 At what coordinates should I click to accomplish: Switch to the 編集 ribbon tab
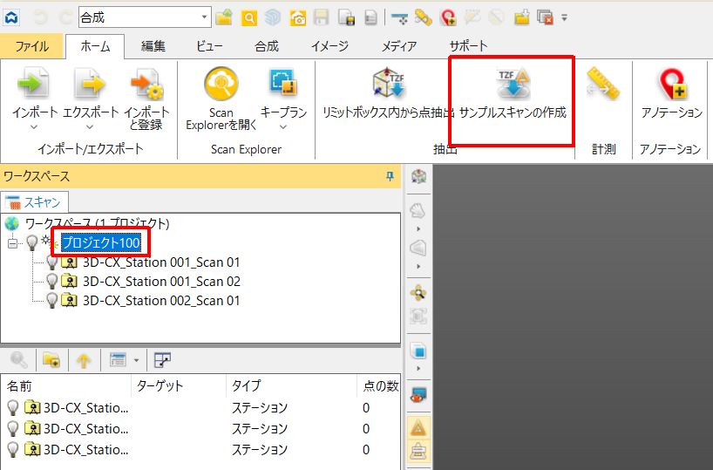(153, 46)
